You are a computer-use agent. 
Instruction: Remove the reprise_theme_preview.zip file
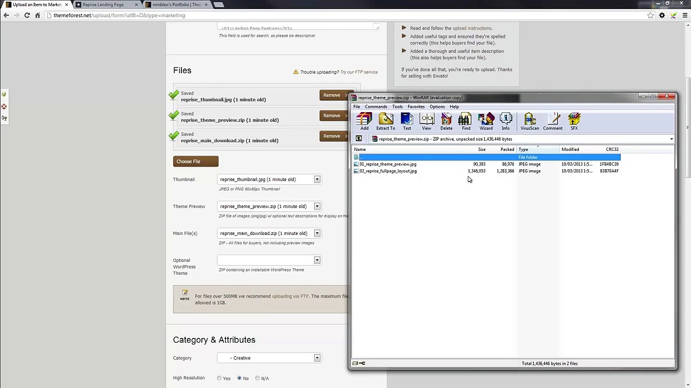[334, 116]
